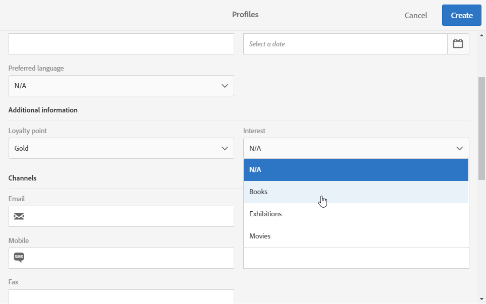Select Movies from the Interest list
The image size is (486, 304).
(356, 236)
